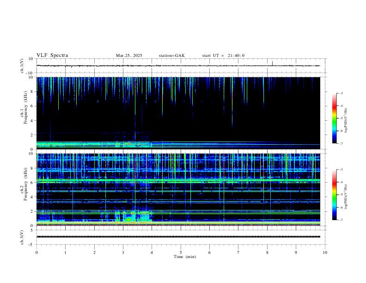
Task: Click the log(PSD) title beside ch.1 color bar
Action: click(x=346, y=120)
